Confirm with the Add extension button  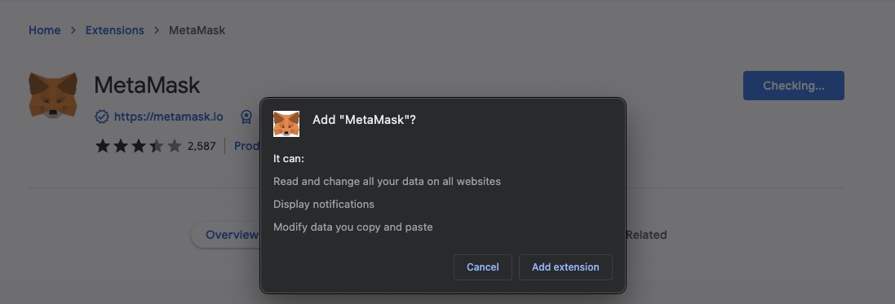pos(565,267)
